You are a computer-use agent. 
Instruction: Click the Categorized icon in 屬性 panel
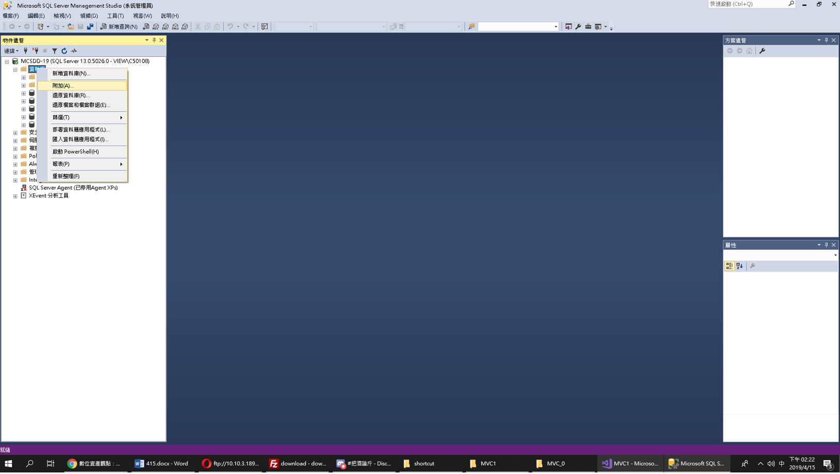click(x=729, y=266)
